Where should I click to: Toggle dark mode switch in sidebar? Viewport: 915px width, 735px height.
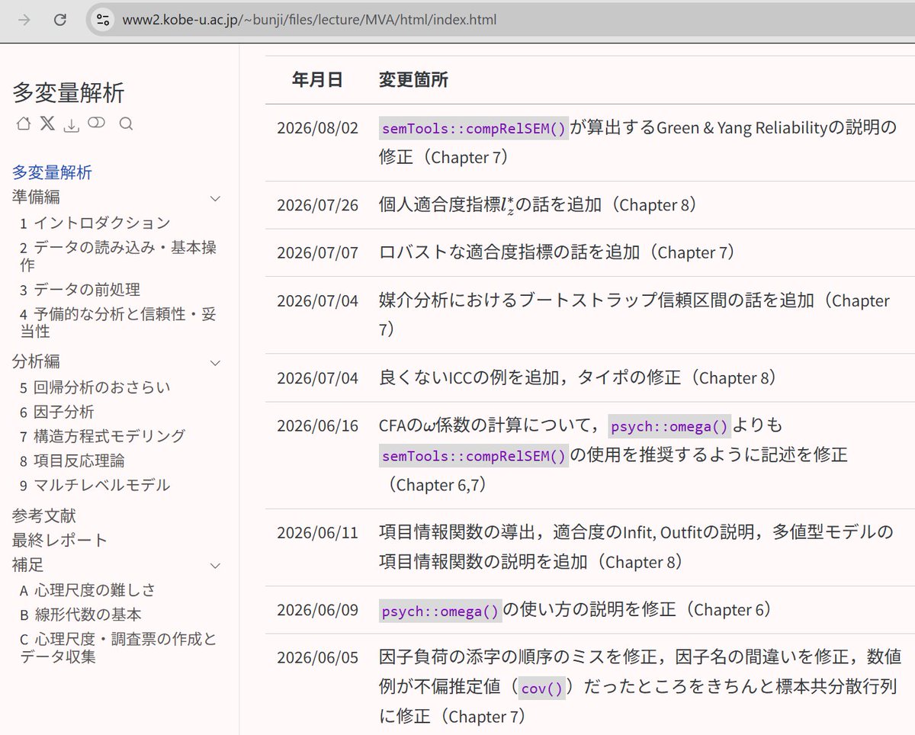[x=96, y=123]
